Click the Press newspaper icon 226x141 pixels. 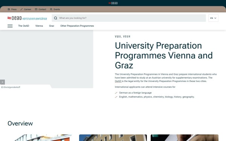tap(9, 9)
